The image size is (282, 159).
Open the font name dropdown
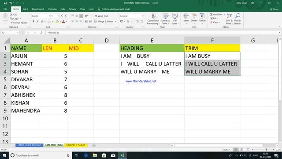(x=49, y=16)
